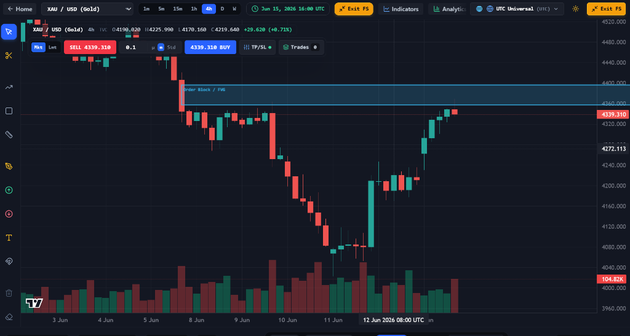Open the Trades list
Image resolution: width=630 pixels, height=336 pixels.
pos(301,47)
